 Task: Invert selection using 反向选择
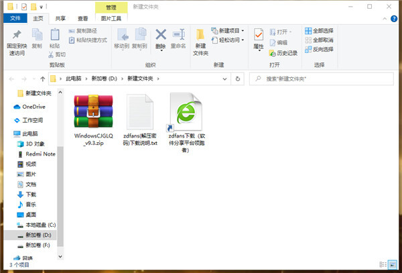coord(319,49)
